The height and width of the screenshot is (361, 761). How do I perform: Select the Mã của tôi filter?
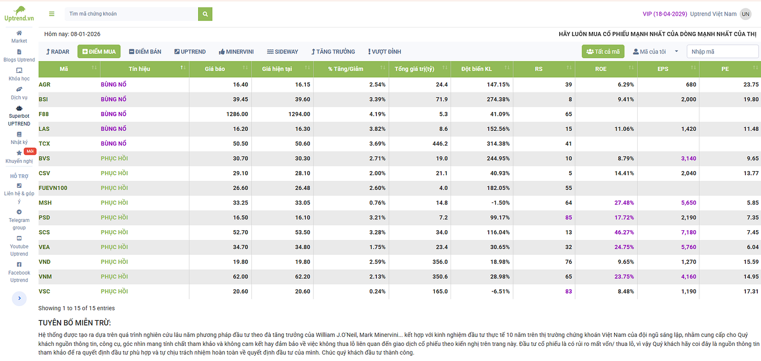649,51
